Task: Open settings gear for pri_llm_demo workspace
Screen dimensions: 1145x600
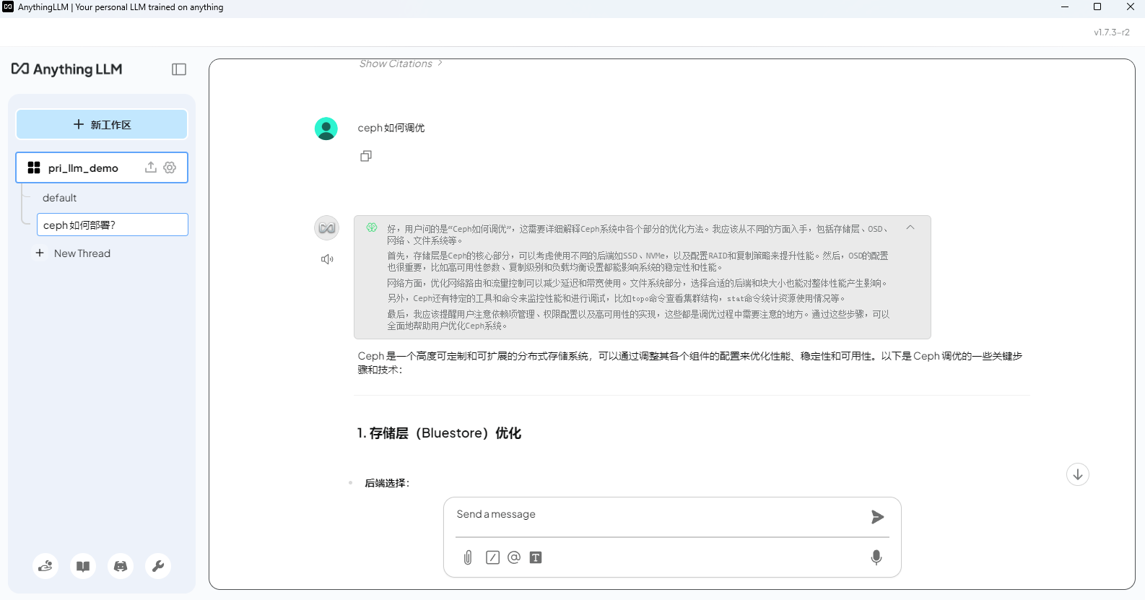Action: click(x=170, y=168)
